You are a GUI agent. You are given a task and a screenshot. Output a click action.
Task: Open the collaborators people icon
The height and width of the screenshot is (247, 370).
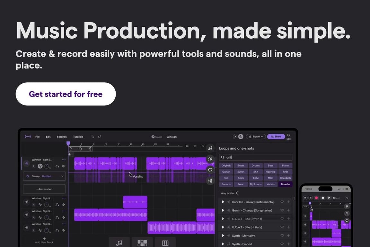[210, 159]
